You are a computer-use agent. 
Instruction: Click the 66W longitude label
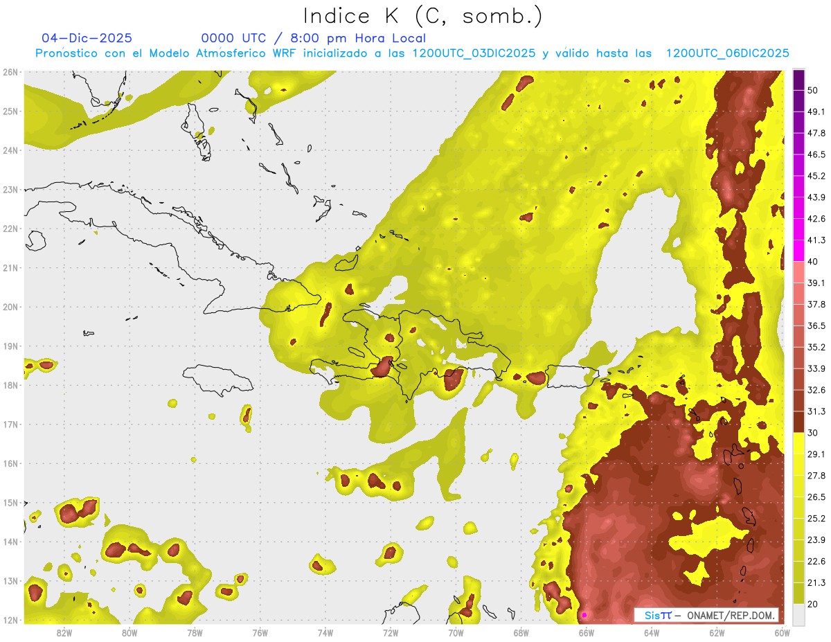click(586, 632)
